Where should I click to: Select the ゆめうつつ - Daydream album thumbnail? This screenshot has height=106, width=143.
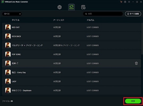8,90
